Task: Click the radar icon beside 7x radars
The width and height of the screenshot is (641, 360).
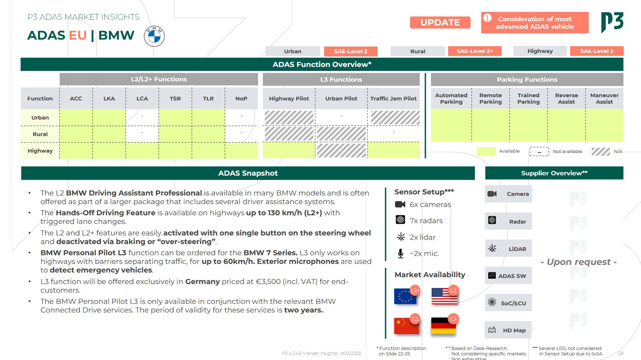Action: (x=400, y=220)
